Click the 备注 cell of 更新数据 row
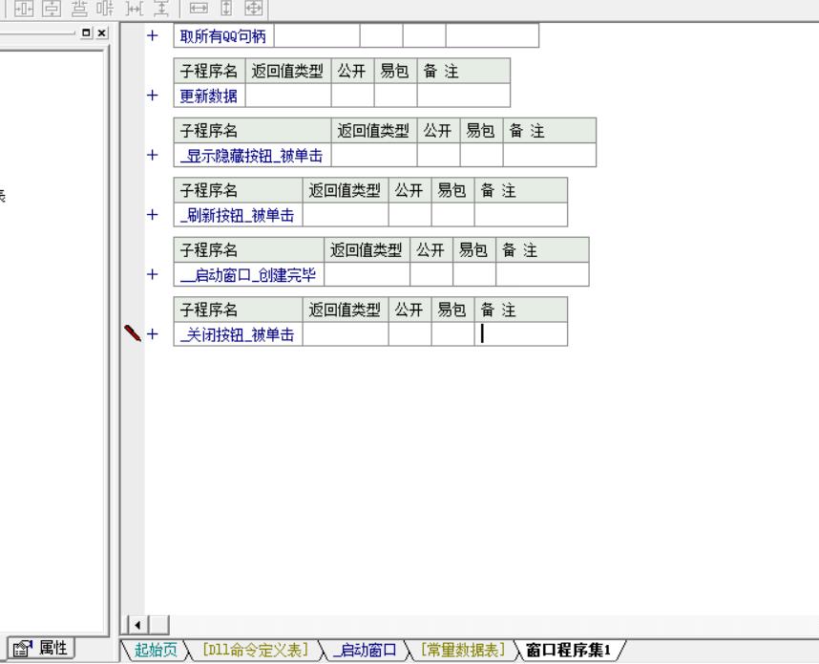 click(x=463, y=96)
